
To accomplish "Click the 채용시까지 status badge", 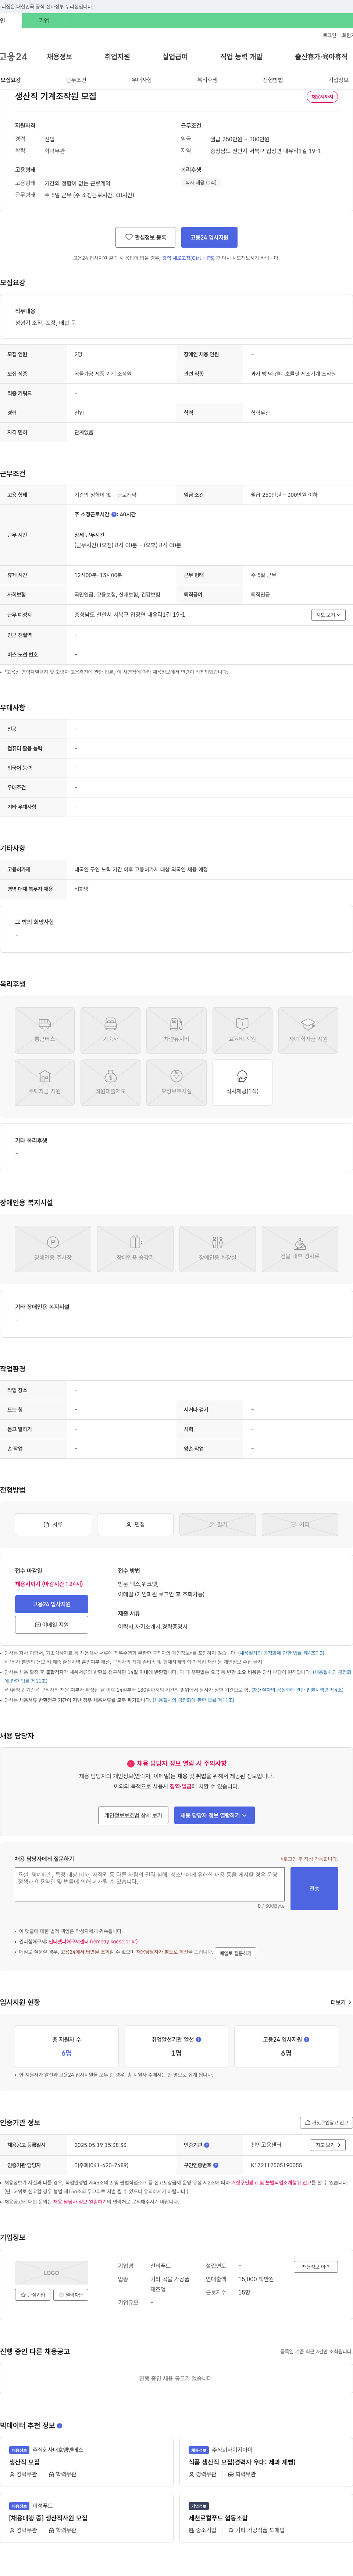I will [322, 97].
